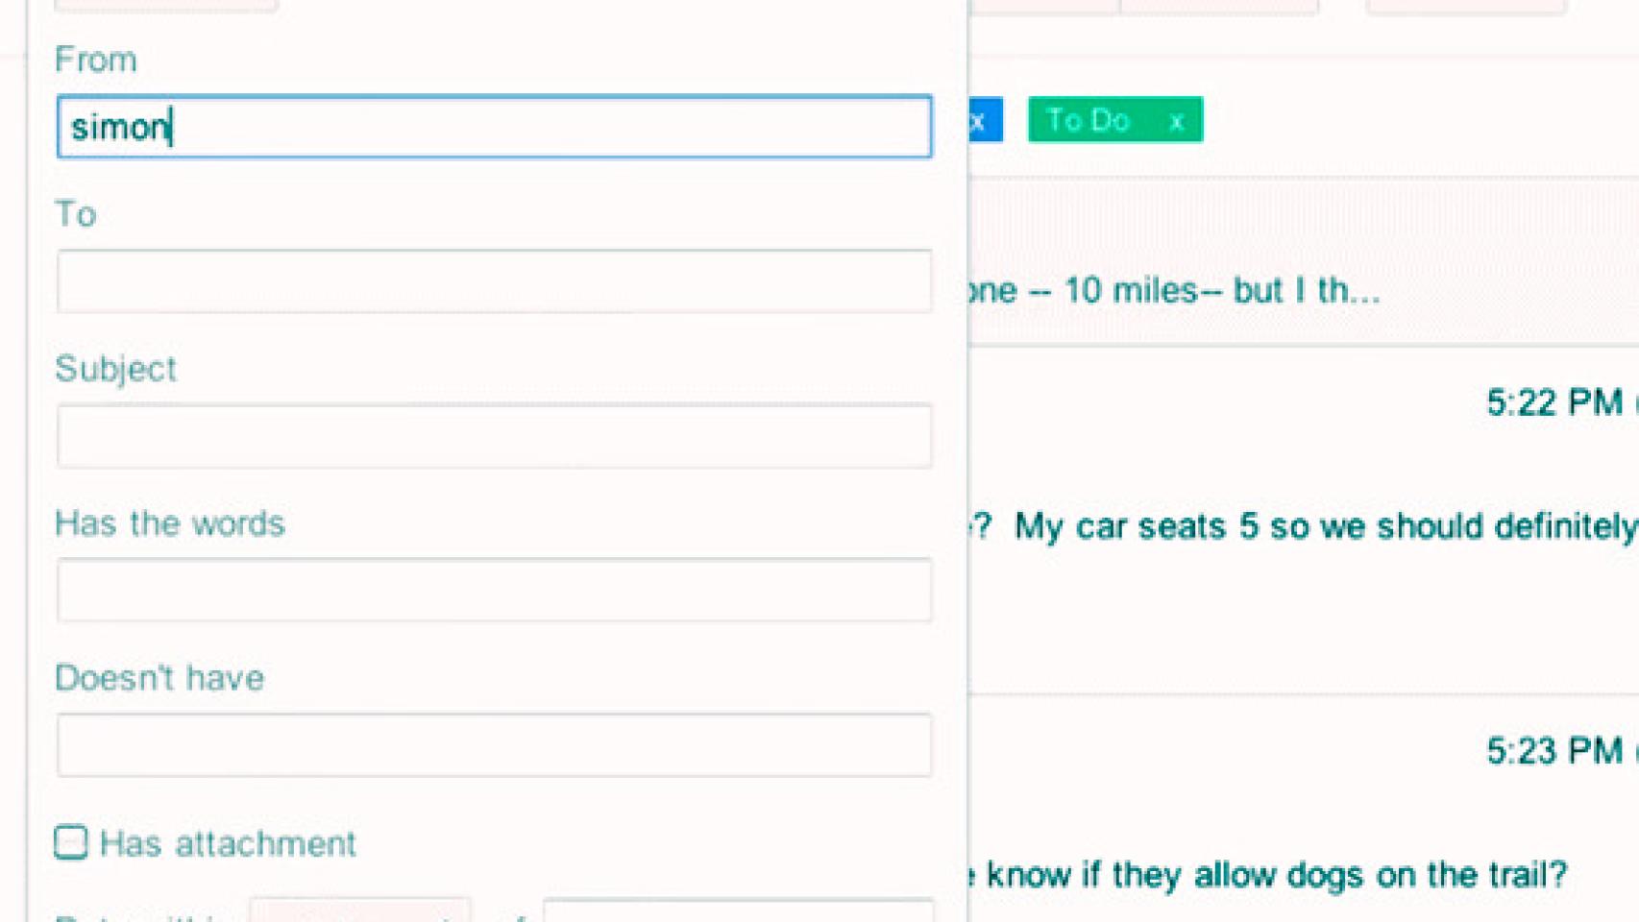The image size is (1639, 922).
Task: Click the From field containing simon
Action: (x=494, y=127)
